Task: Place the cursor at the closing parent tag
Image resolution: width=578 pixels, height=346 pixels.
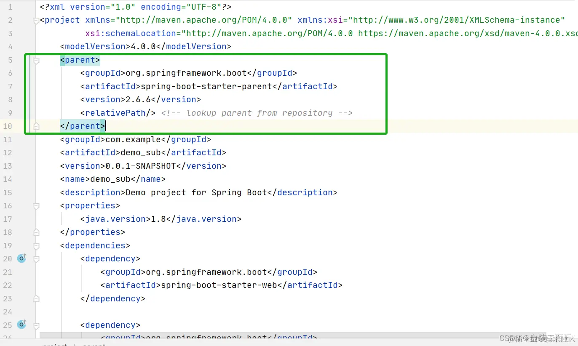Action: pos(83,126)
